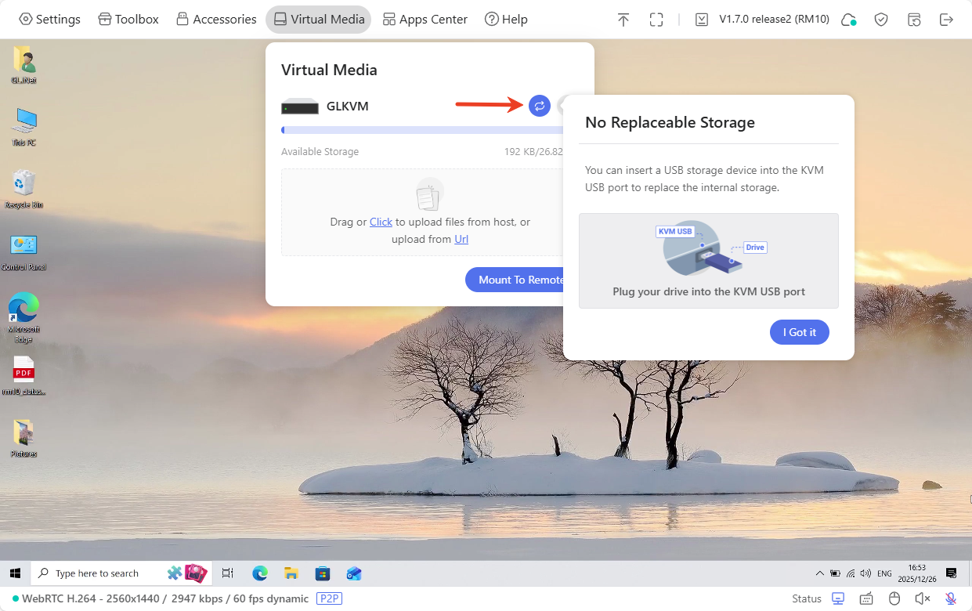Enter fullscreen using the top bar icon

coord(656,19)
